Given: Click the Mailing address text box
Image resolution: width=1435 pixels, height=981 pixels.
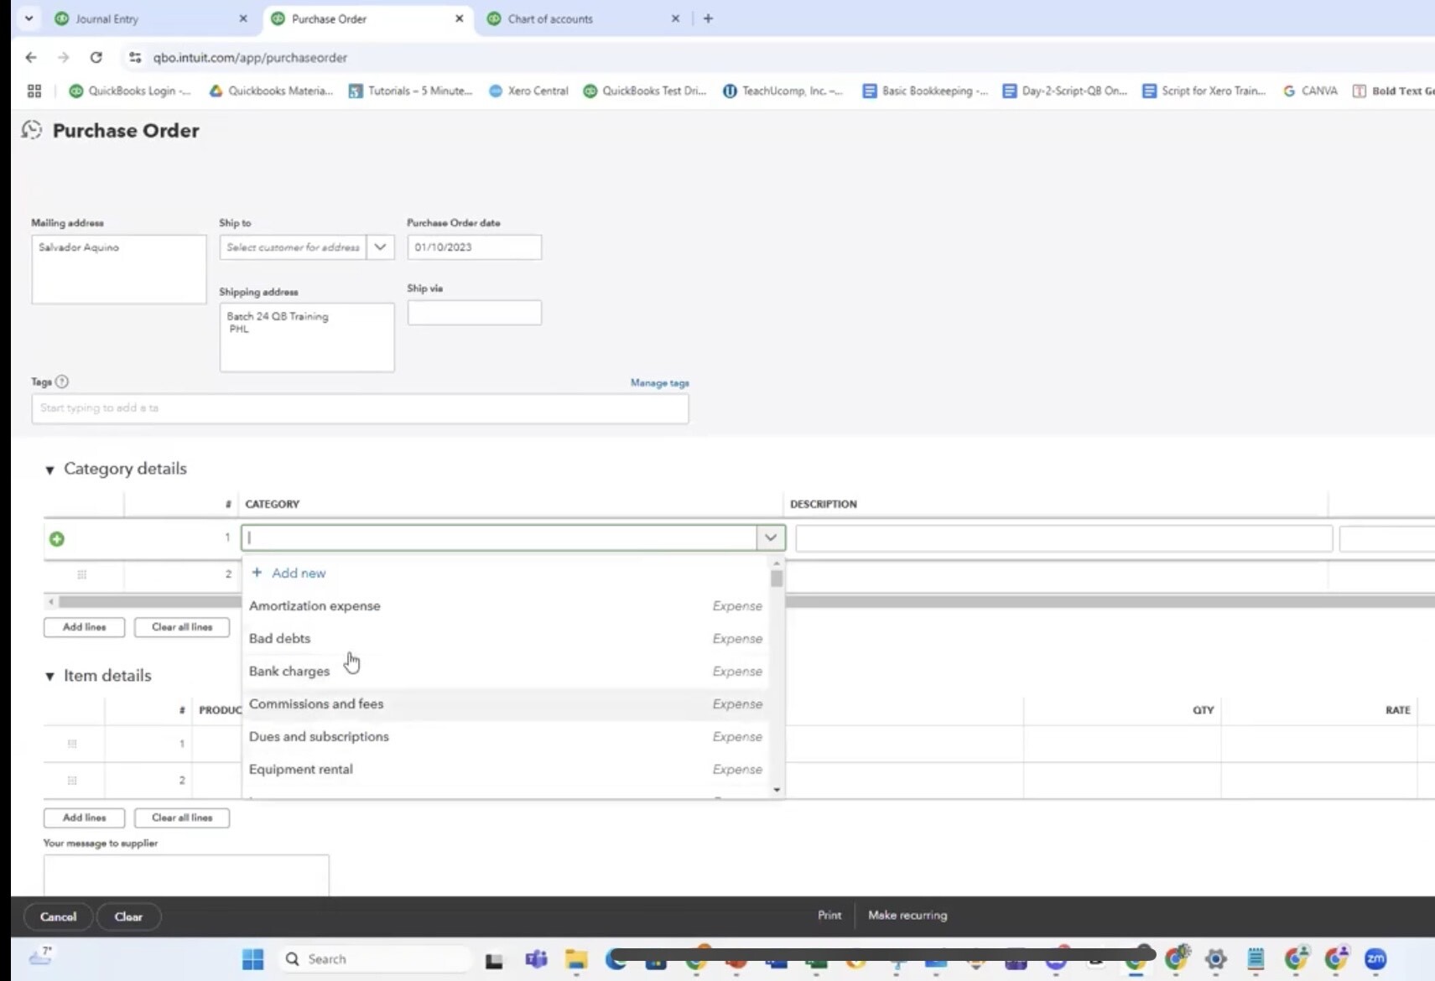Looking at the screenshot, I should [119, 269].
